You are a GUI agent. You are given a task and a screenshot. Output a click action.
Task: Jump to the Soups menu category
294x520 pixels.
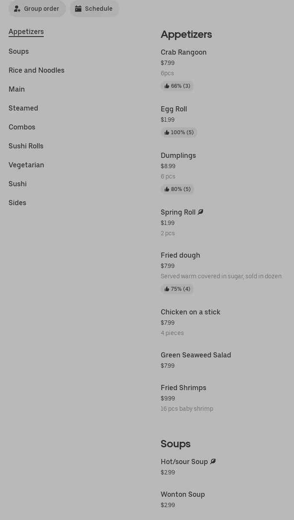(18, 51)
